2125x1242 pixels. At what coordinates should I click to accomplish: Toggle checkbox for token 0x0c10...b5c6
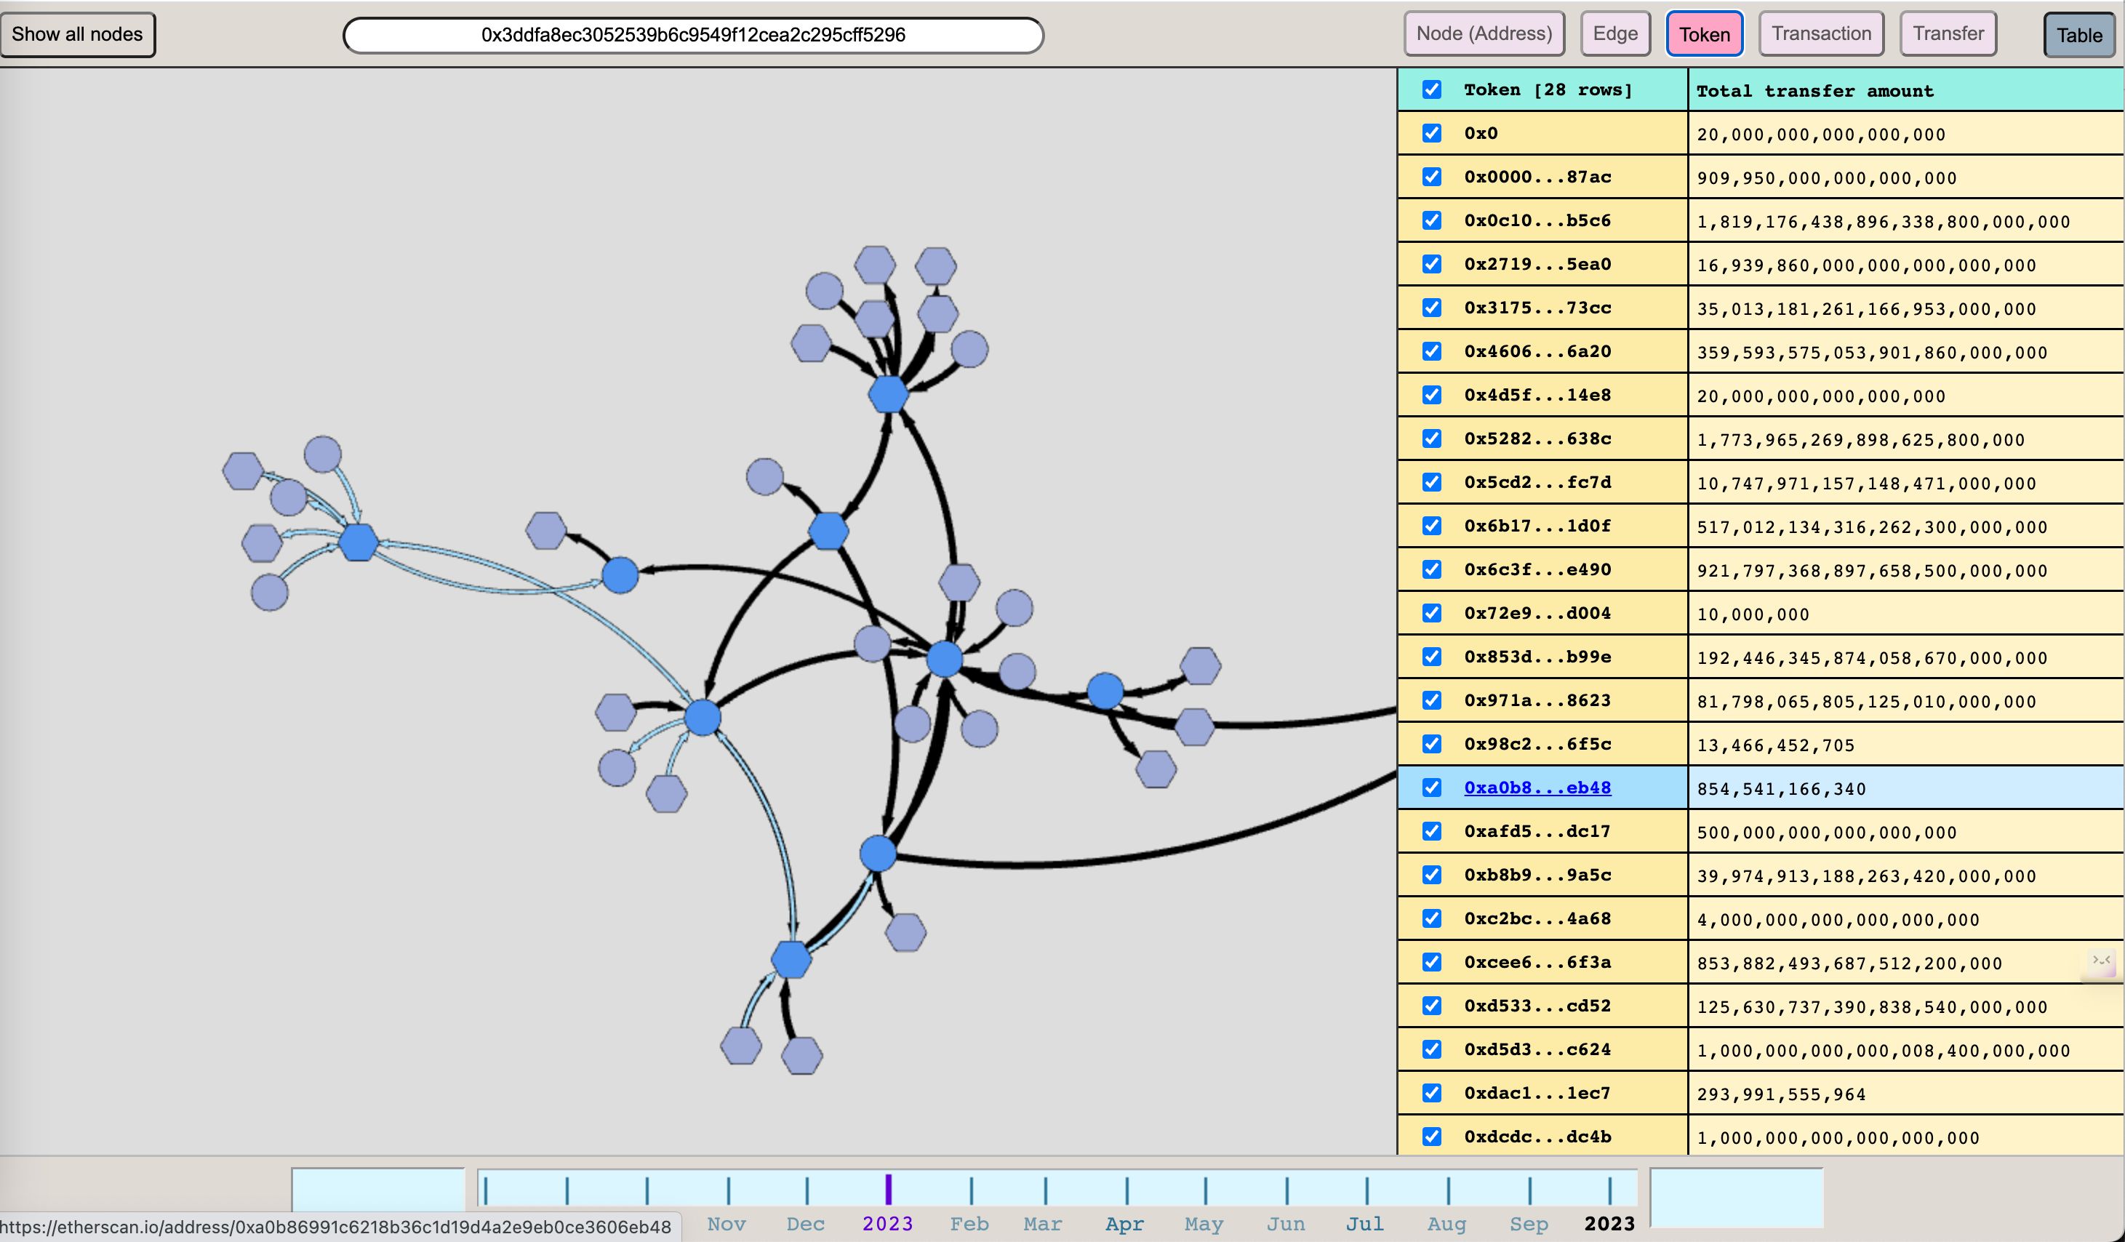[x=1432, y=220]
